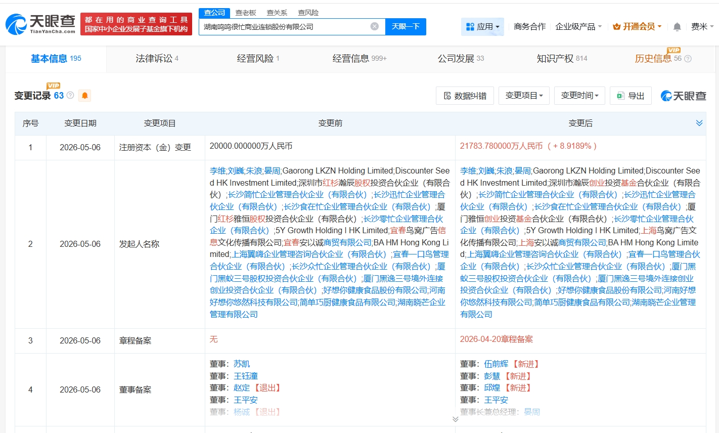Image resolution: width=719 pixels, height=433 pixels.
Task: Expand the 变更后 column with double chevron
Action: pyautogui.click(x=699, y=123)
